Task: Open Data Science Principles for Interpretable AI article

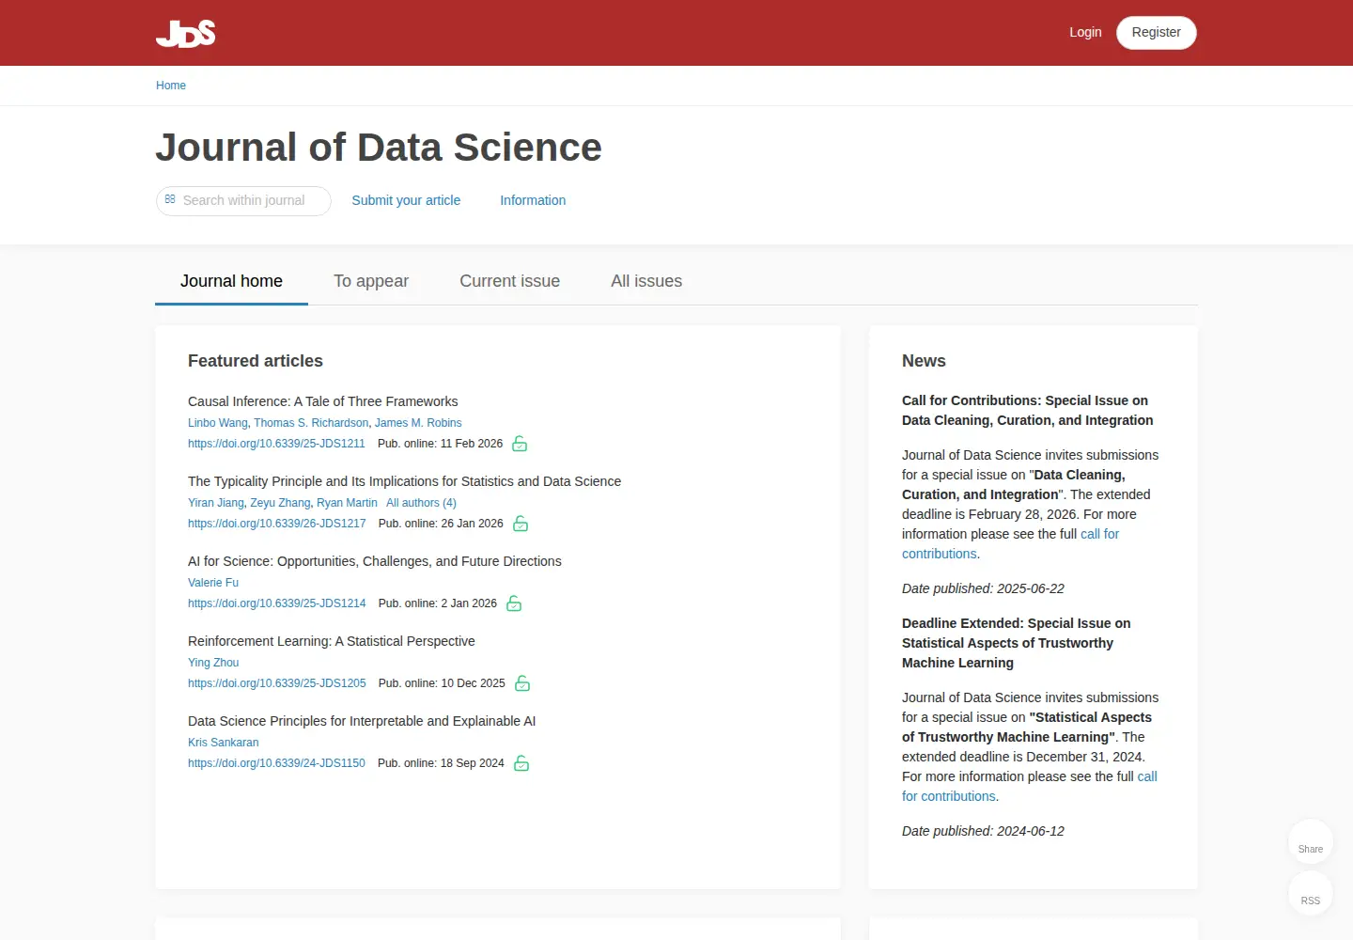Action: [x=362, y=721]
